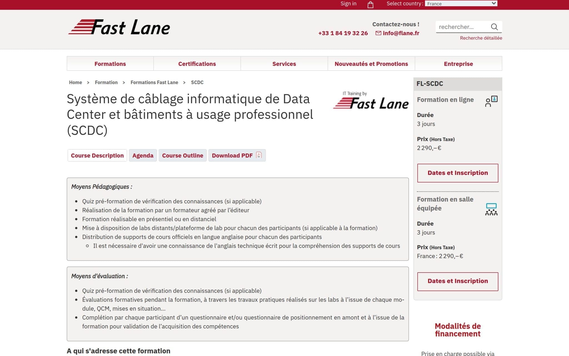The height and width of the screenshot is (356, 569).
Task: Click Download PDF button
Action: pos(237,155)
